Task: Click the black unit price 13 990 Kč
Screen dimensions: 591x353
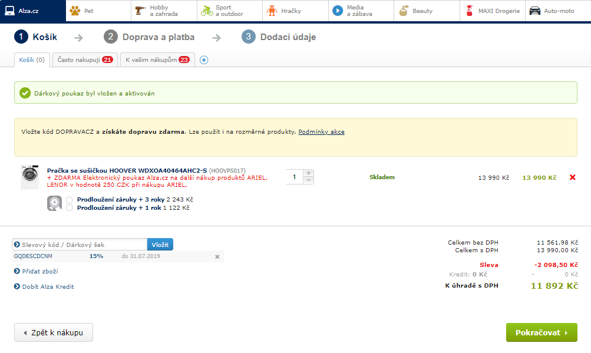Action: tap(494, 177)
